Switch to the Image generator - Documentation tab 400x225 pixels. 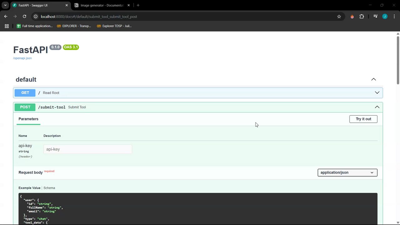pyautogui.click(x=102, y=5)
